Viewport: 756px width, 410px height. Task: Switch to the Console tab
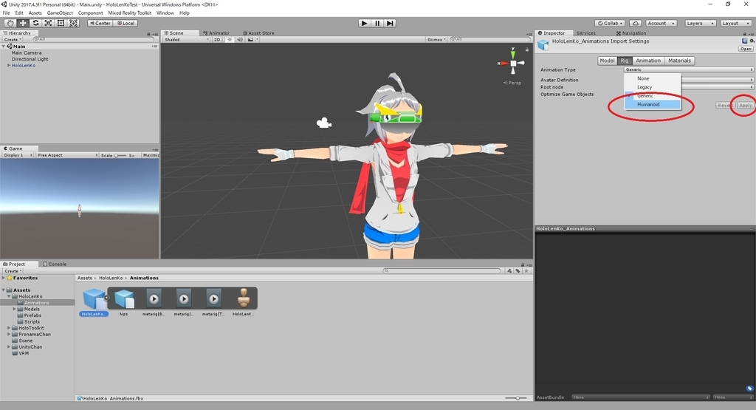coord(55,264)
